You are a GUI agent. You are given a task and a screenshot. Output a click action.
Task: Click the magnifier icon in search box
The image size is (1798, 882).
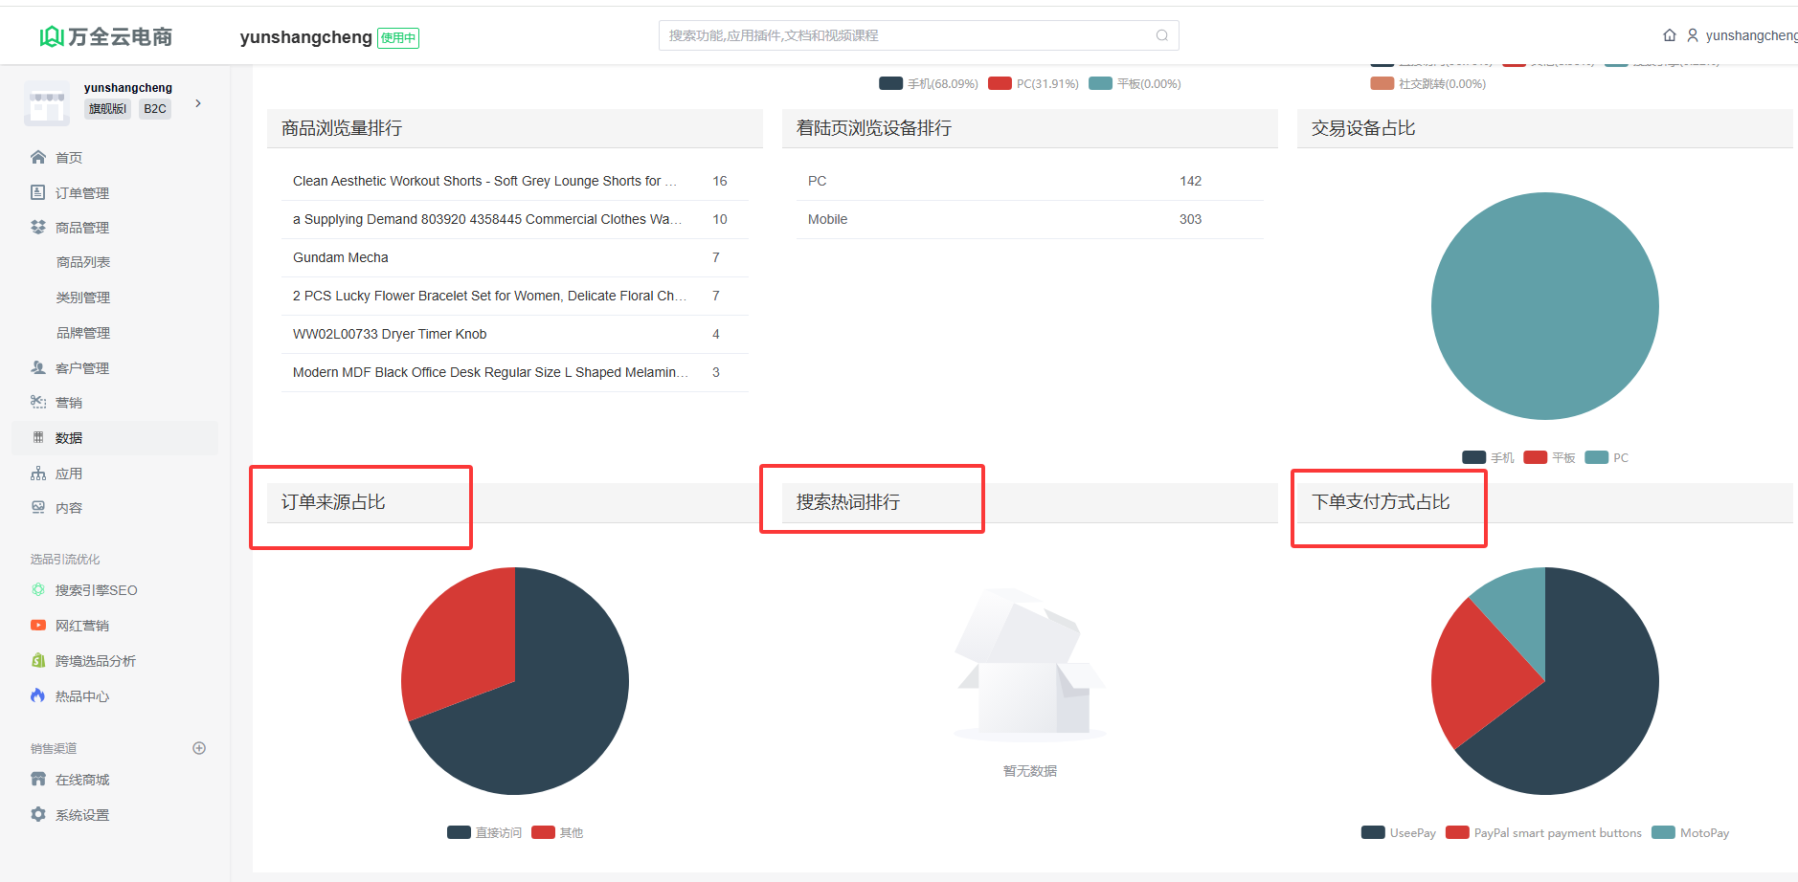pos(1161,35)
